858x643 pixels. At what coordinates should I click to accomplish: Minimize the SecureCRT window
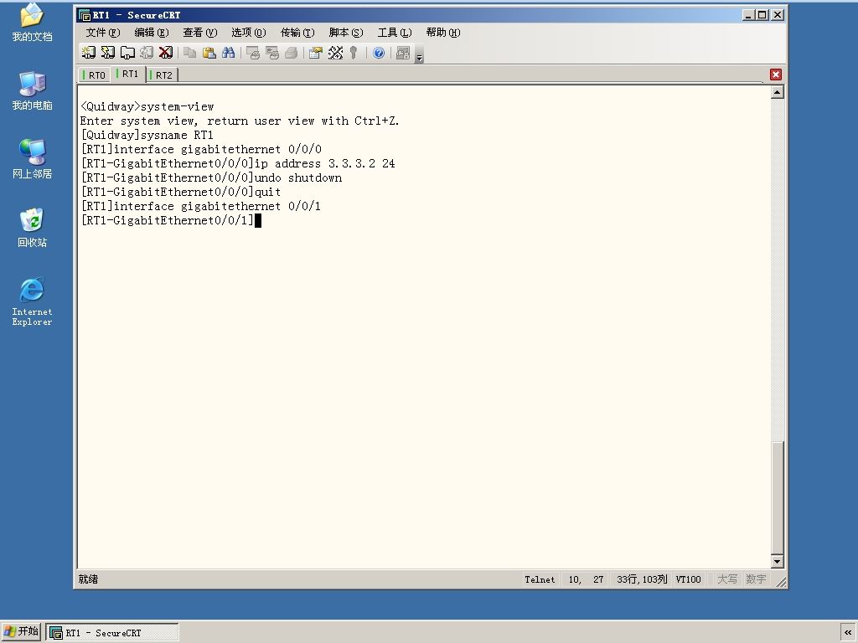tap(748, 15)
